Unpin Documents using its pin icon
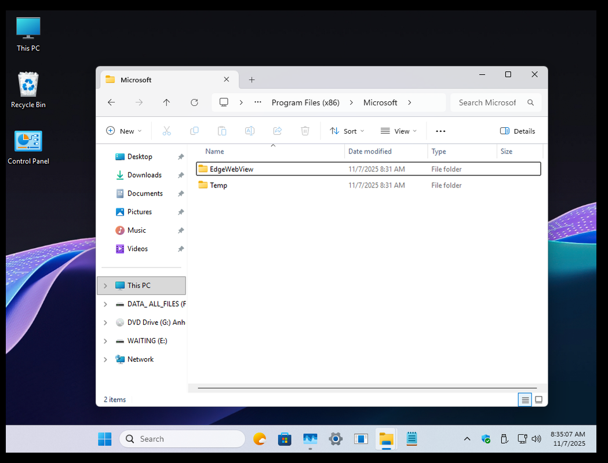608x463 pixels. pyautogui.click(x=181, y=193)
